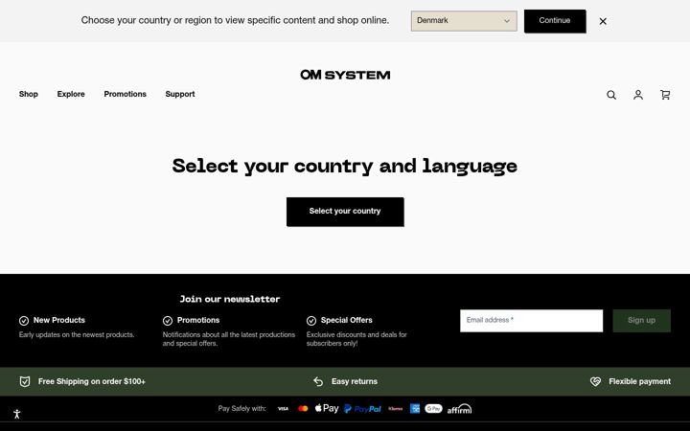Screen dimensions: 690x431
Task: Click the Select your country button
Action: pos(345,212)
